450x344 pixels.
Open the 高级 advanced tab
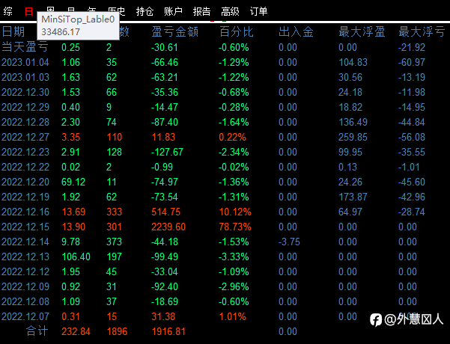[x=230, y=11]
